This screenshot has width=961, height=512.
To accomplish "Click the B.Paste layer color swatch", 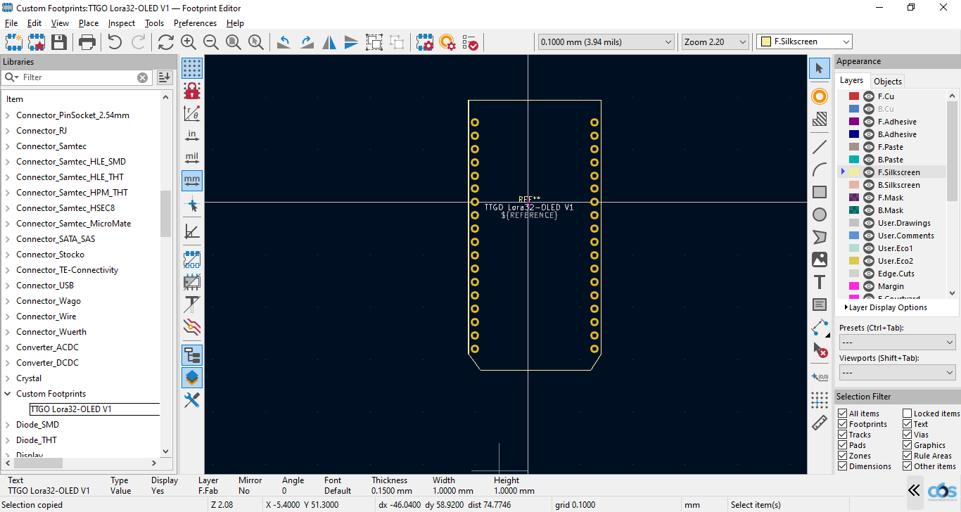I will point(854,160).
